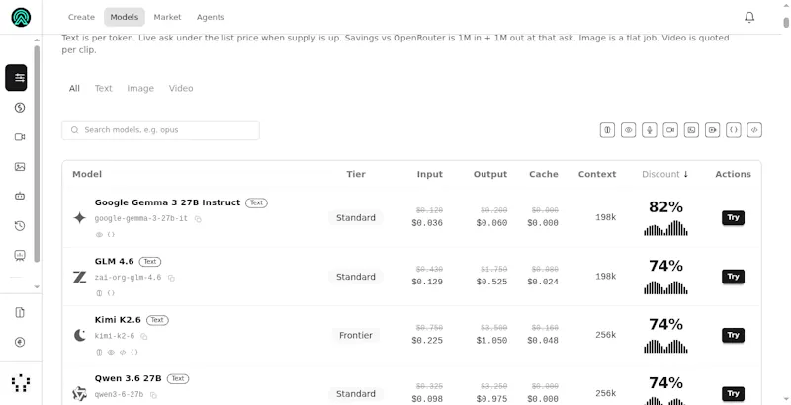Open the presentation chart sidebar icon
This screenshot has width=791, height=405.
pos(20,256)
